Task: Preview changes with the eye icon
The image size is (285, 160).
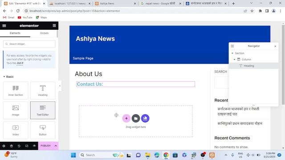Action: pyautogui.click(x=34, y=146)
